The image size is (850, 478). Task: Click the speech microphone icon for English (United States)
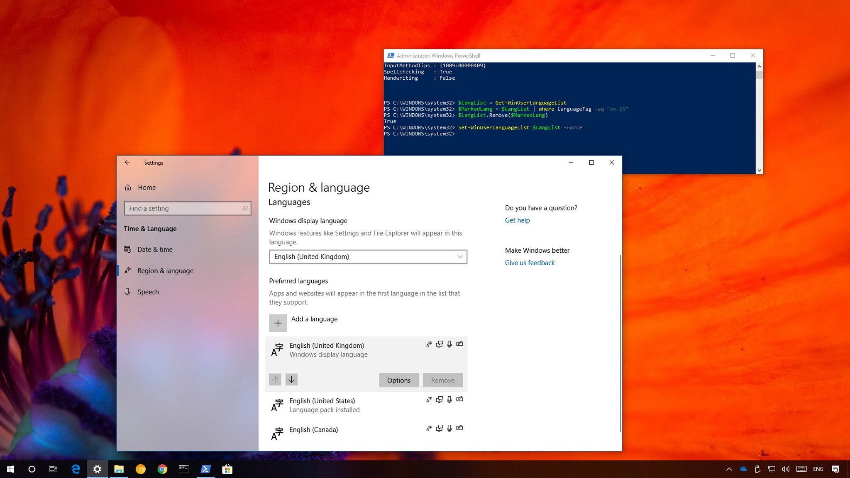point(449,400)
